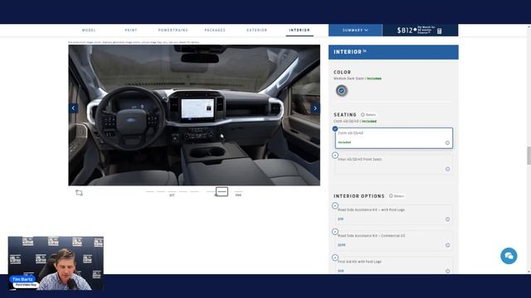Click the presenter webcam thumbnail

(56, 263)
